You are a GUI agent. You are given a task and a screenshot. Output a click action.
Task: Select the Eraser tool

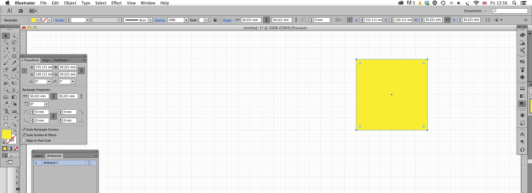14,70
